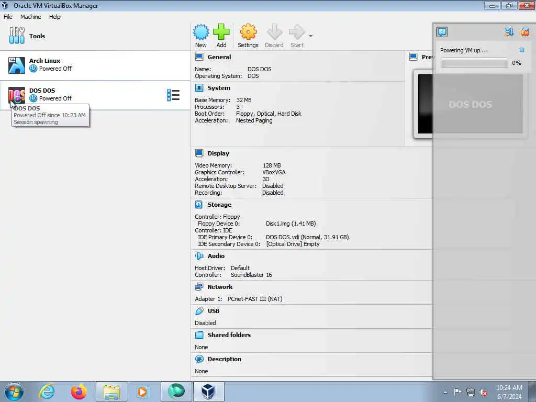Click the Audio section heading
This screenshot has width=536, height=402.
coord(216,256)
